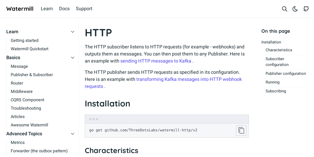Image resolution: width=314 pixels, height=157 pixels.
Task: Jump to Installation via On this page
Action: [271, 42]
